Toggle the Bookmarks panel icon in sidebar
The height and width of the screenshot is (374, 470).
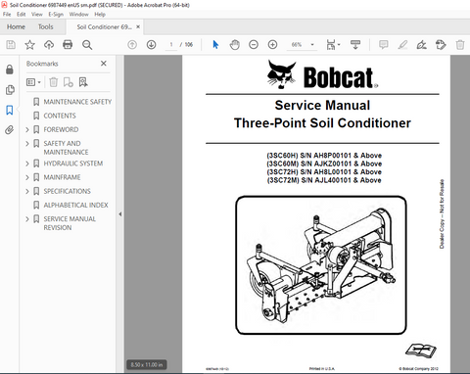tap(10, 110)
